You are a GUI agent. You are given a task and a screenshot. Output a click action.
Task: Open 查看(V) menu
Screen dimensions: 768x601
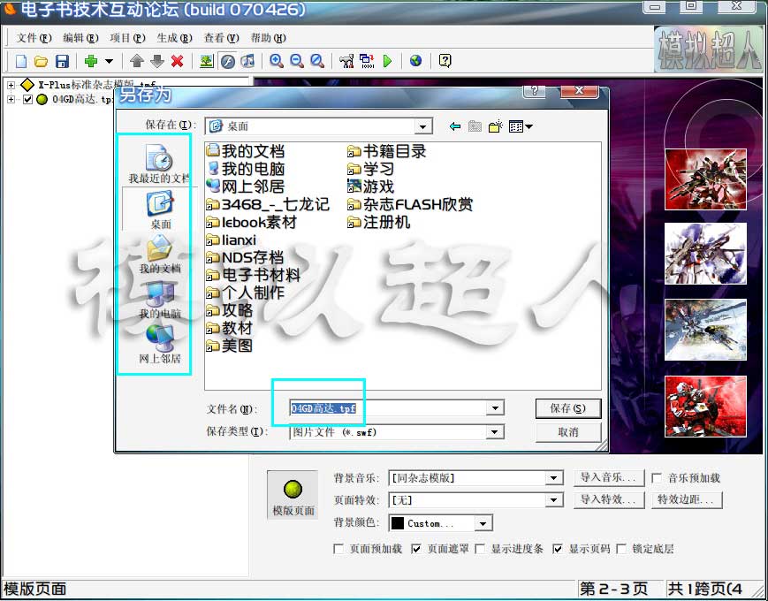coord(222,38)
